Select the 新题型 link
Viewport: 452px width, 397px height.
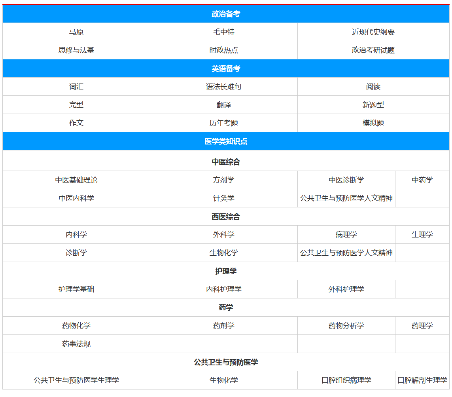click(373, 105)
